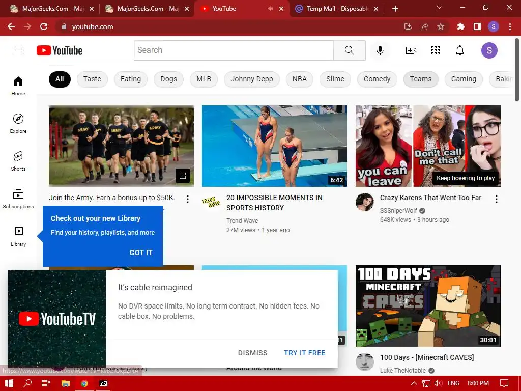521x391 pixels.
Task: Show hidden system tray icons
Action: tap(414, 383)
